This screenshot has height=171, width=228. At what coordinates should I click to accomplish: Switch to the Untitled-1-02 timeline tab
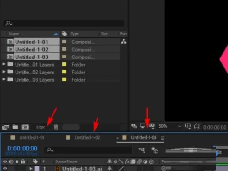[87, 138]
